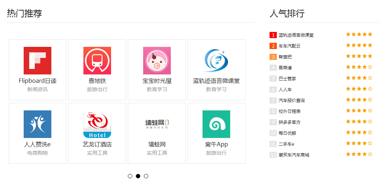Open 人人车 ranking entry
385x183 pixels.
(285, 90)
